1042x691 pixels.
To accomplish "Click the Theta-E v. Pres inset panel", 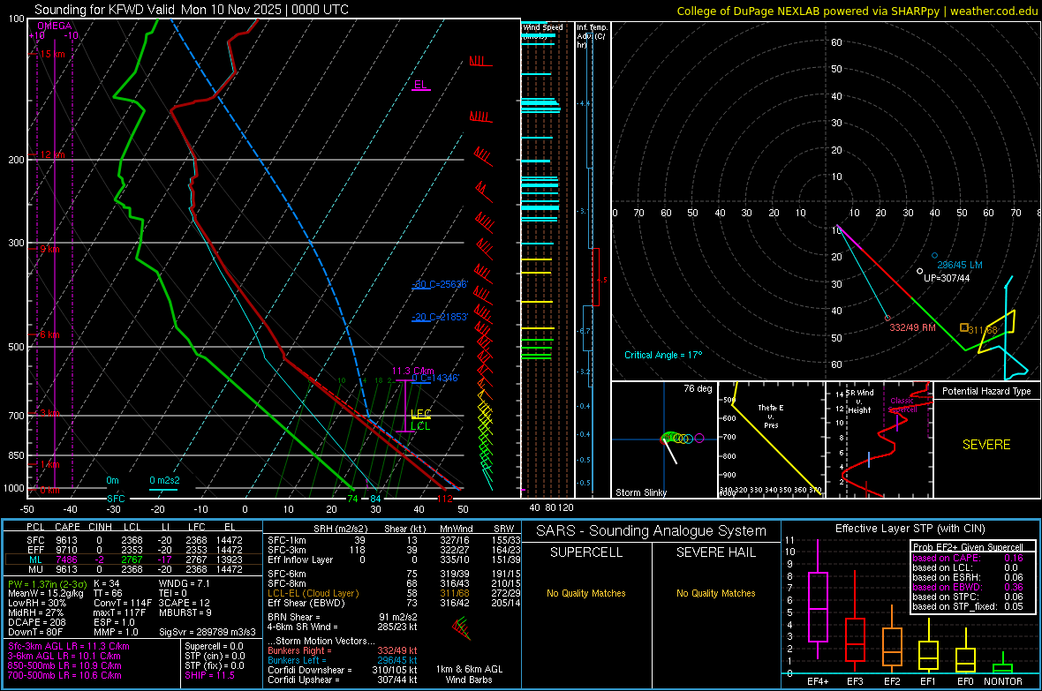I will 770,439.
